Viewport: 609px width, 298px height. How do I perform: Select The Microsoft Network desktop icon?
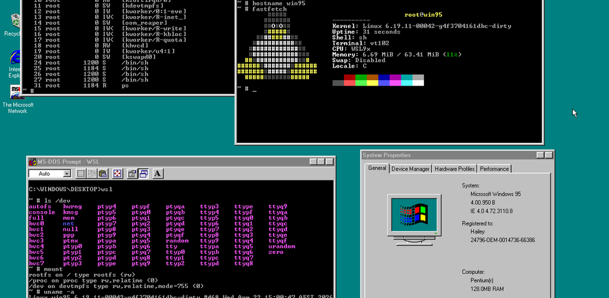click(x=18, y=100)
